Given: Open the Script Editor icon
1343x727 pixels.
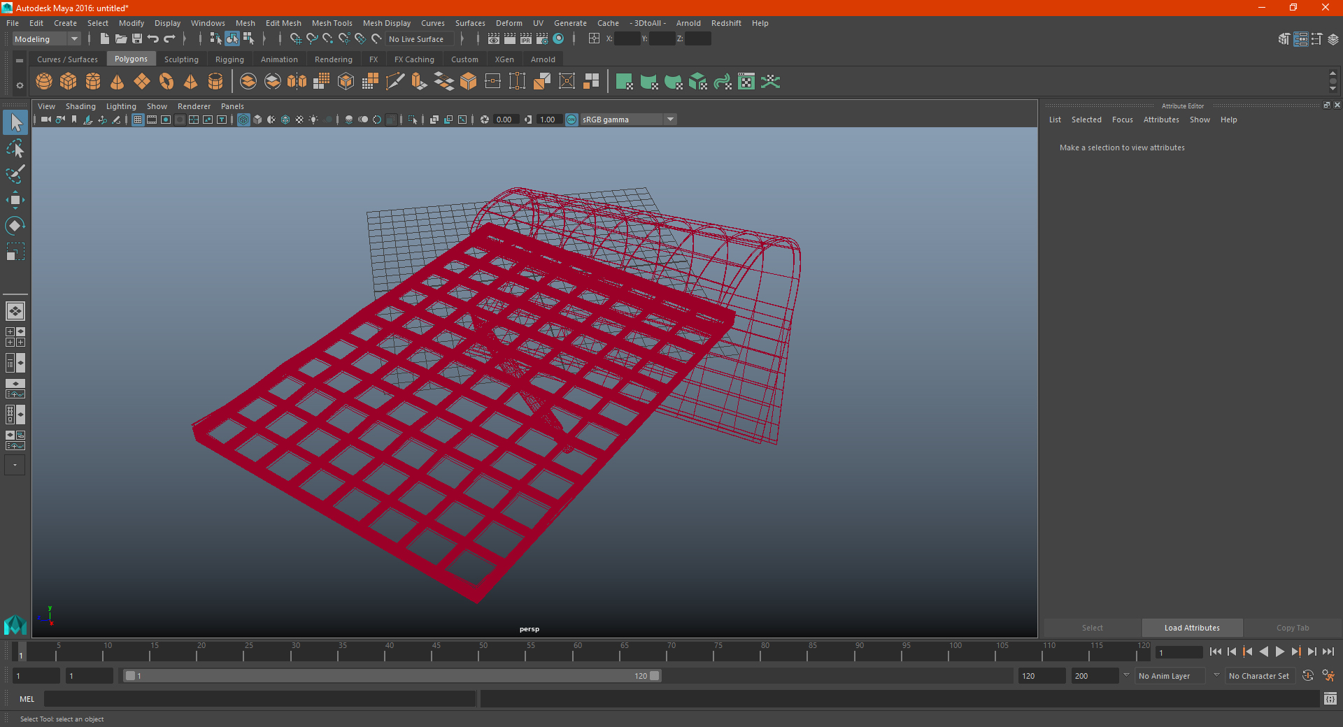Looking at the screenshot, I should coord(1330,698).
